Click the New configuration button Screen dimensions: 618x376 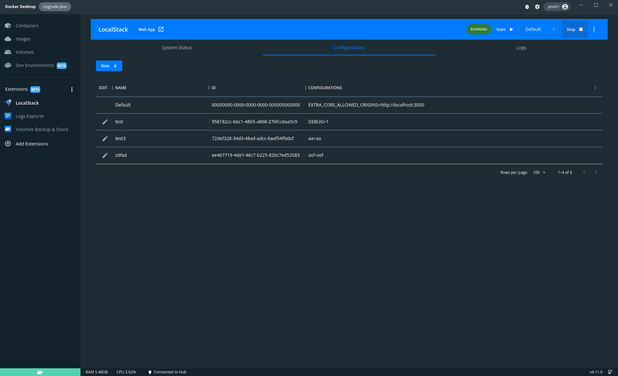click(109, 66)
